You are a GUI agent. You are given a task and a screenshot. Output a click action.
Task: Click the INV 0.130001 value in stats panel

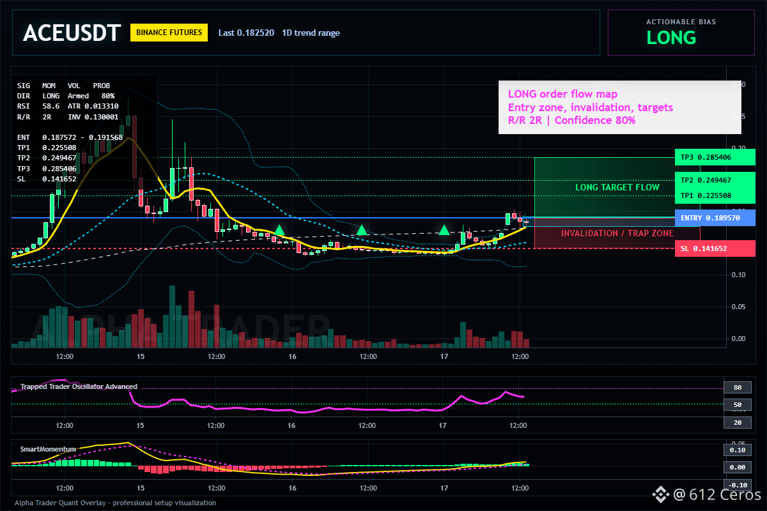coord(93,117)
